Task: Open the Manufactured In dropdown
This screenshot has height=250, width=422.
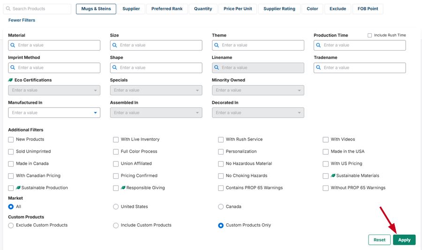Action: pyautogui.click(x=54, y=113)
